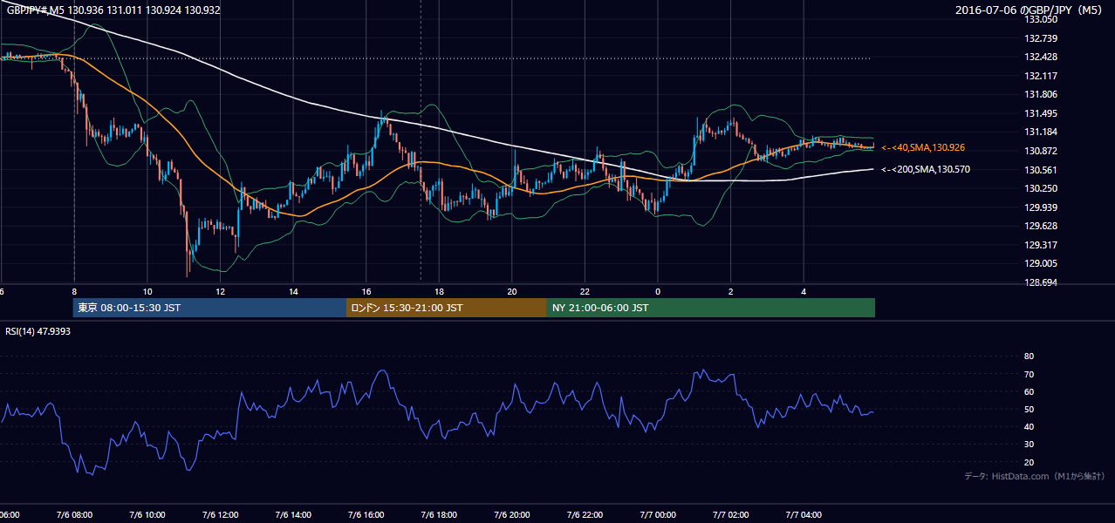Click the 131.495 price axis label
Image resolution: width=1115 pixels, height=523 pixels.
1042,113
